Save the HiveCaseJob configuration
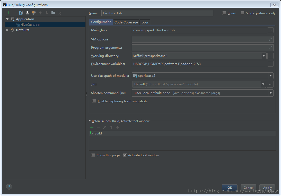The image size is (281, 196). (27, 13)
